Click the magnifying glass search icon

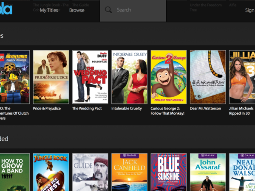point(108,10)
